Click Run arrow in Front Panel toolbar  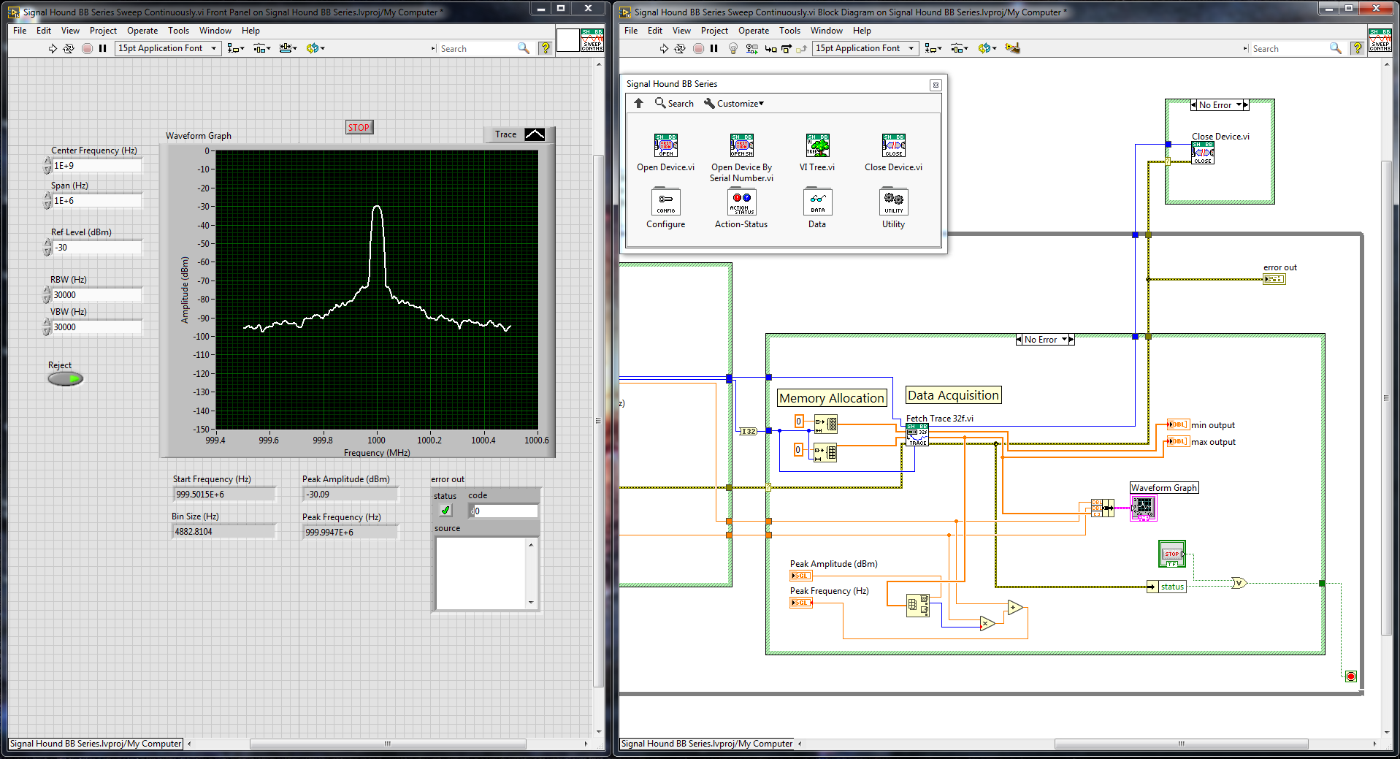tap(53, 48)
